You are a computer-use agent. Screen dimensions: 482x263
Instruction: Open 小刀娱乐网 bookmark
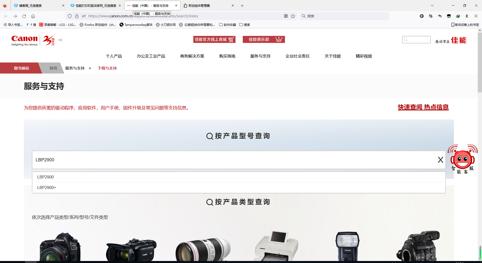pyautogui.click(x=166, y=25)
